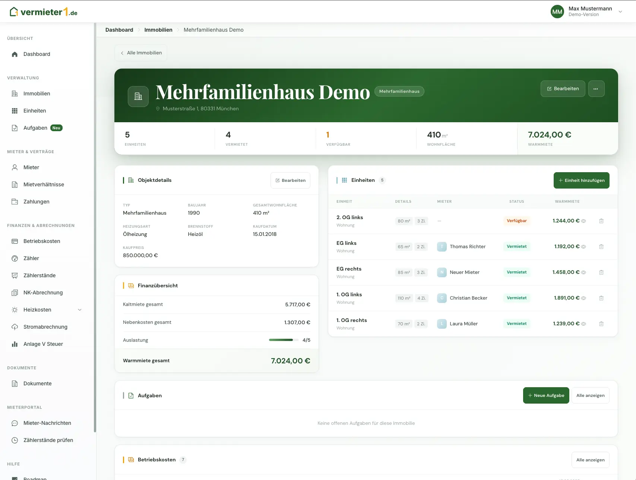The height and width of the screenshot is (480, 636).
Task: Click the building icon beside property title
Action: pyautogui.click(x=138, y=96)
